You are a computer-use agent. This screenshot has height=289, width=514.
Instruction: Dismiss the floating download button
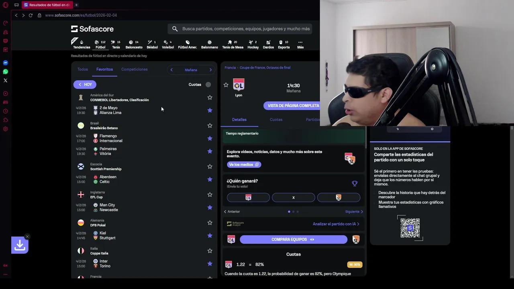point(27,236)
